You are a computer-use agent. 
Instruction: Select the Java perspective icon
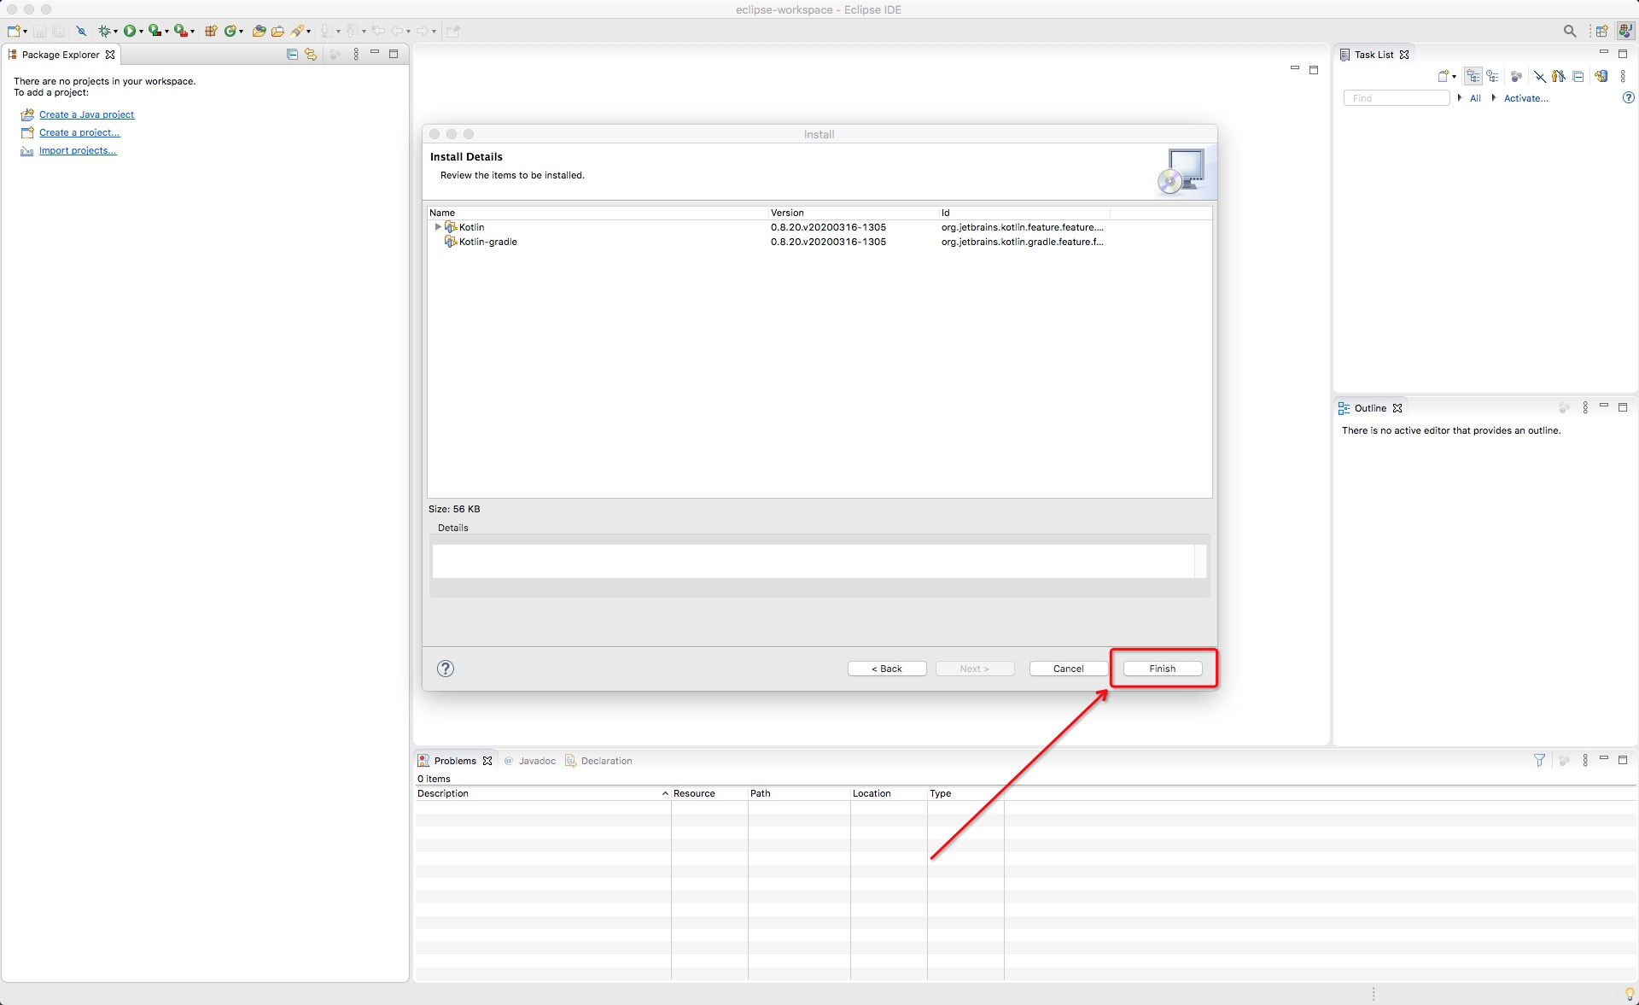pyautogui.click(x=1625, y=31)
